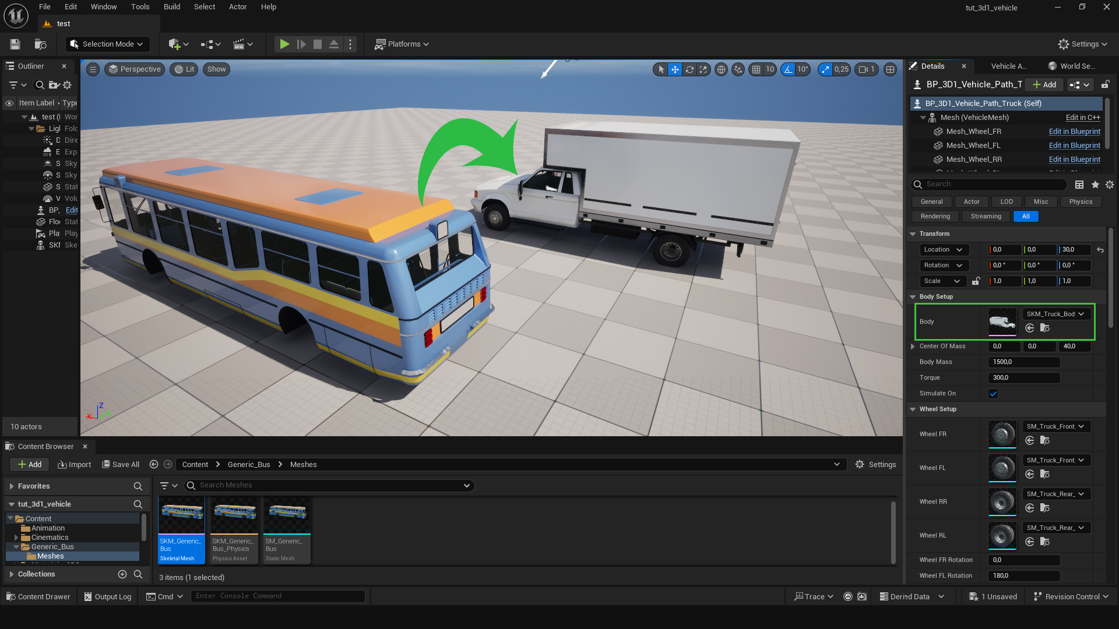This screenshot has width=1119, height=629.
Task: Select the rotate gizmo tool in viewport
Action: click(689, 69)
